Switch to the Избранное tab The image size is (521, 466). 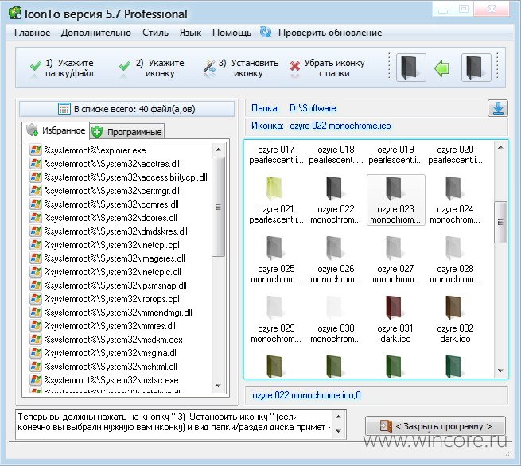point(56,130)
